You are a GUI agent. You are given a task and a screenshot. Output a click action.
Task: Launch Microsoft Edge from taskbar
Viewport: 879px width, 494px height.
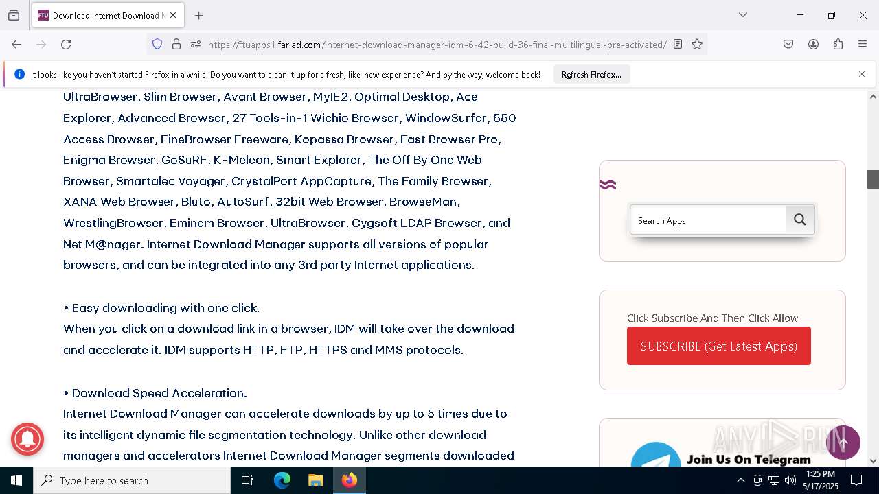(282, 480)
